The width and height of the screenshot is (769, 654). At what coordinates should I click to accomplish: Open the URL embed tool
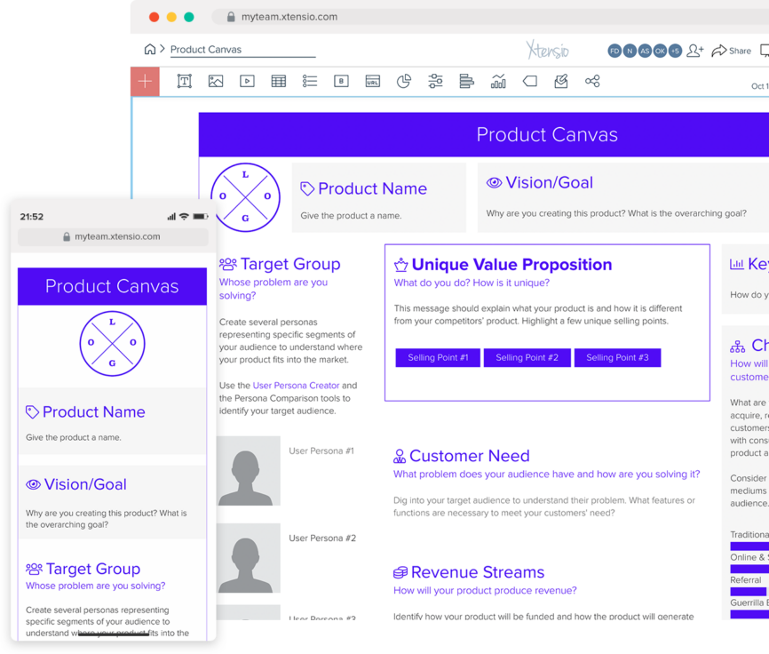tap(373, 81)
